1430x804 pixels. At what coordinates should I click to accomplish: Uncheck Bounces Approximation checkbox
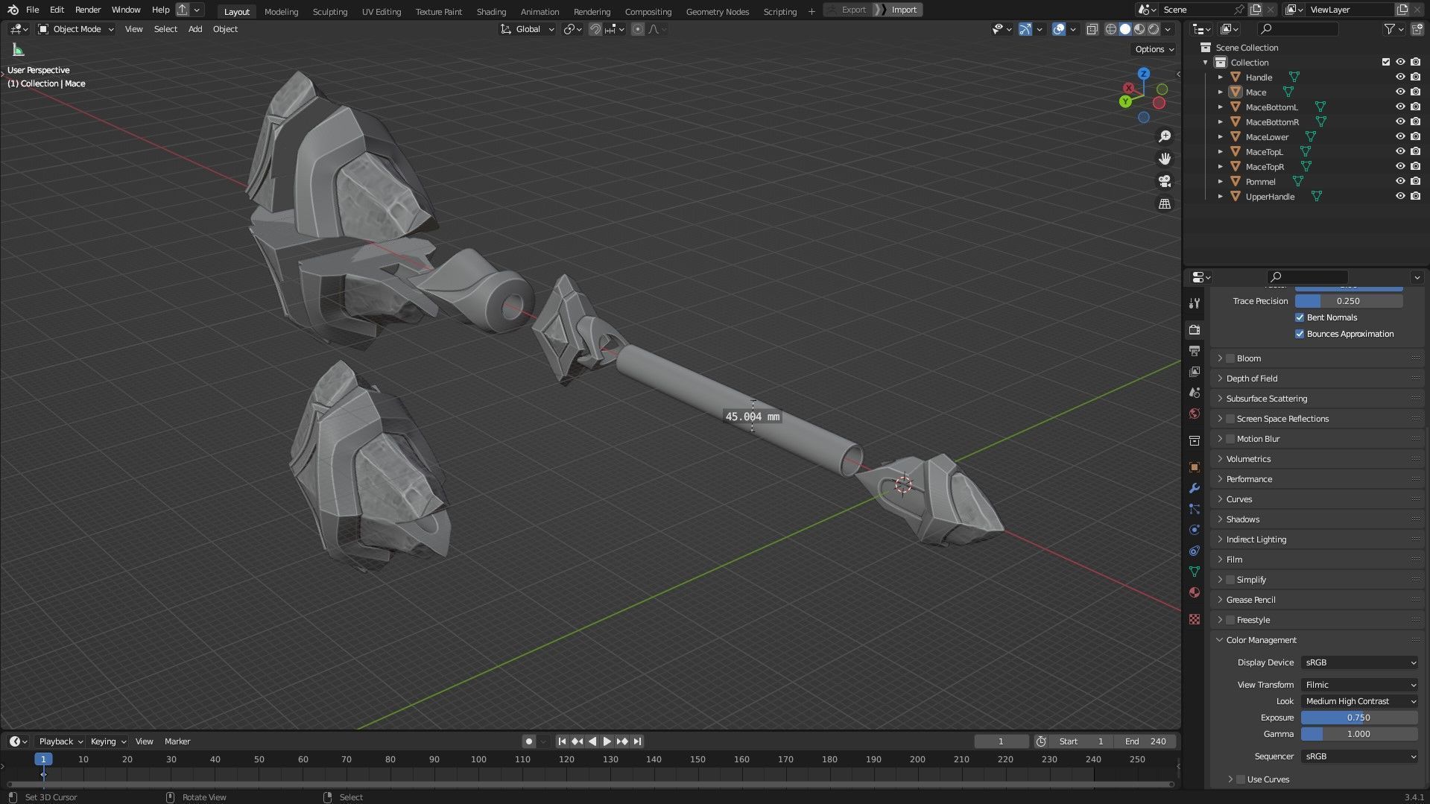pos(1300,334)
